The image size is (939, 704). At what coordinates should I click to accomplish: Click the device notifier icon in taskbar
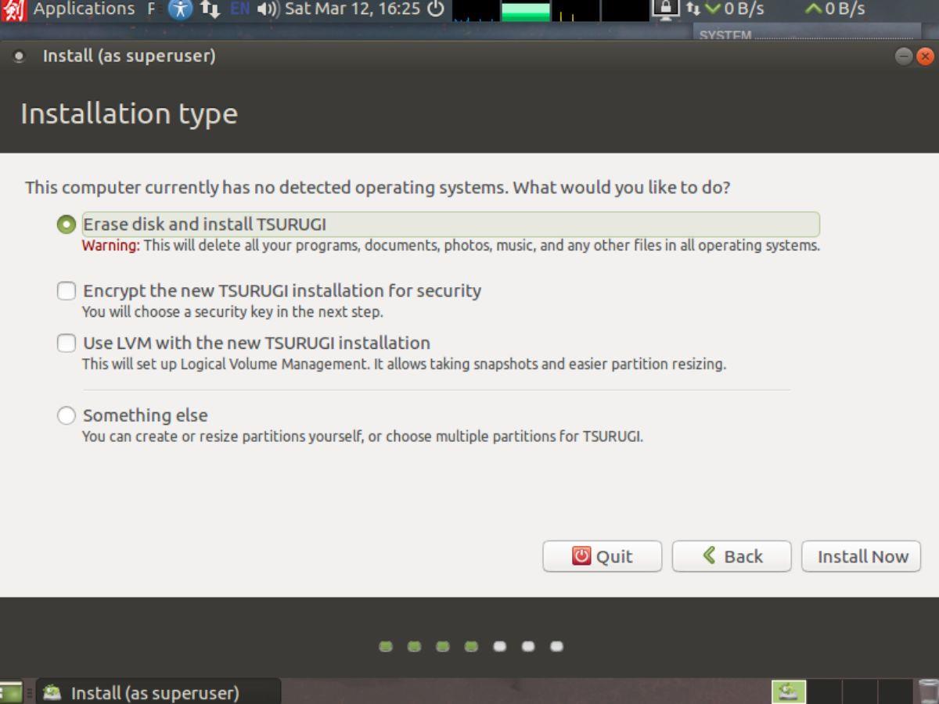point(787,691)
